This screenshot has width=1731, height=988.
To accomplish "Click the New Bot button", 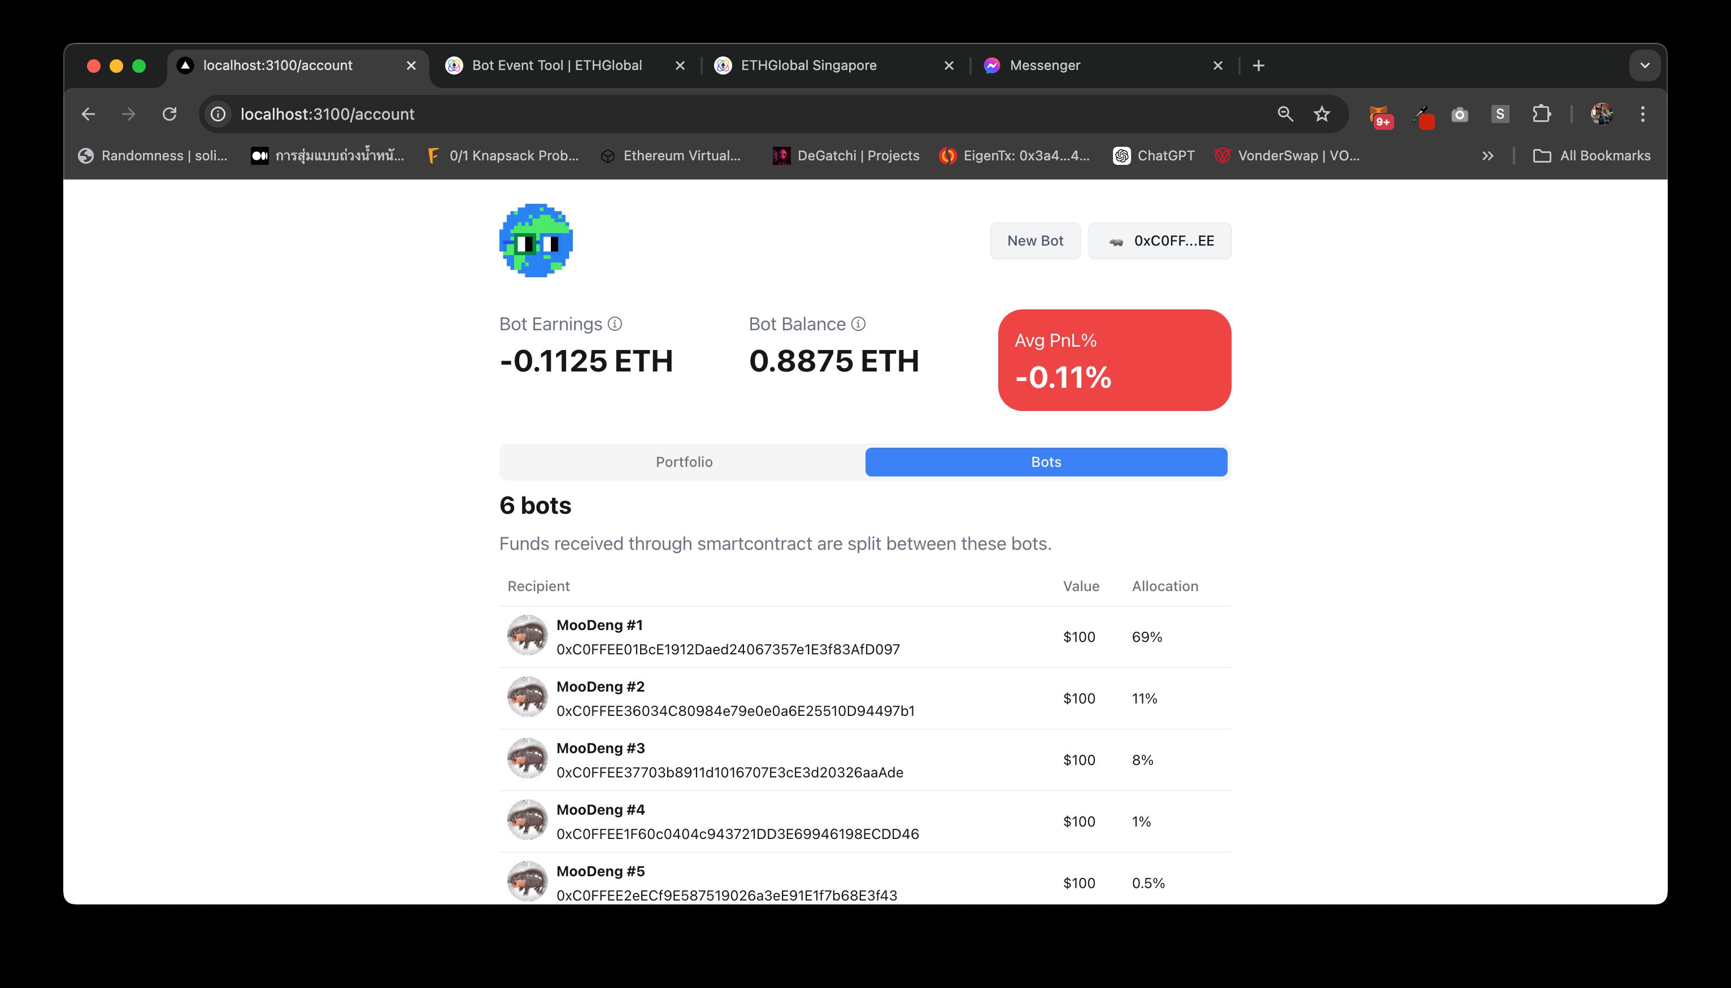I will [1034, 240].
